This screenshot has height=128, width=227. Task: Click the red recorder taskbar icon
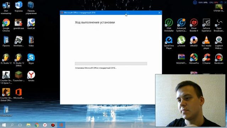click(x=53, y=125)
